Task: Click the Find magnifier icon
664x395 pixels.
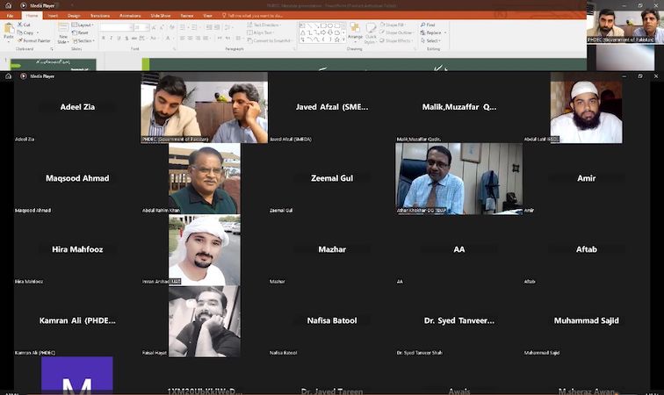Action: 422,25
